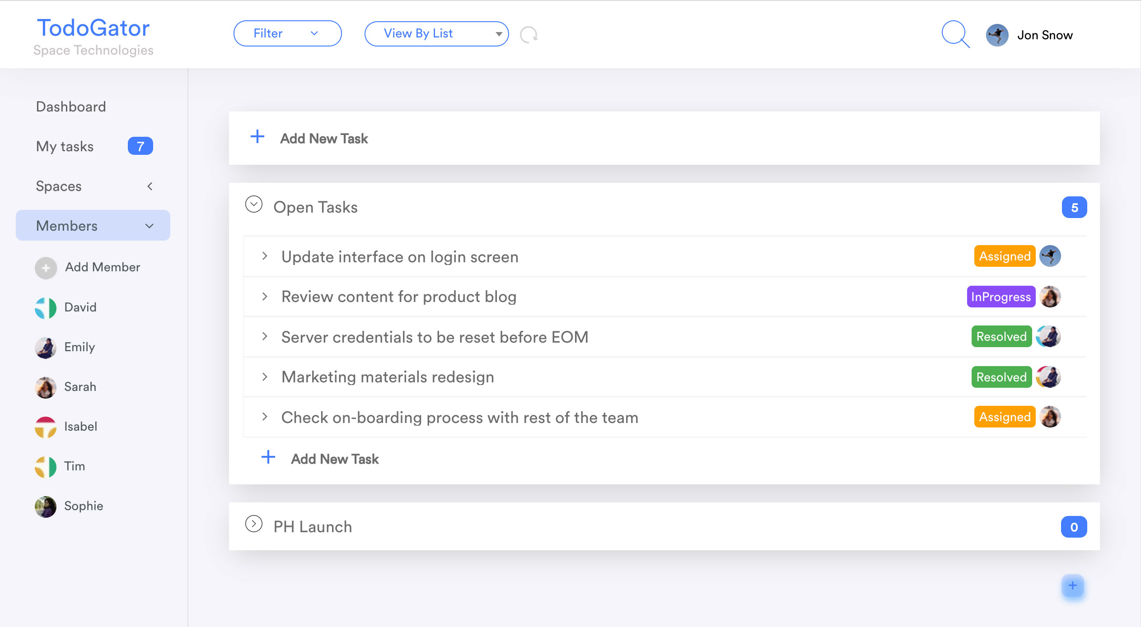Select member Isabel by name
1141x627 pixels.
80,426
